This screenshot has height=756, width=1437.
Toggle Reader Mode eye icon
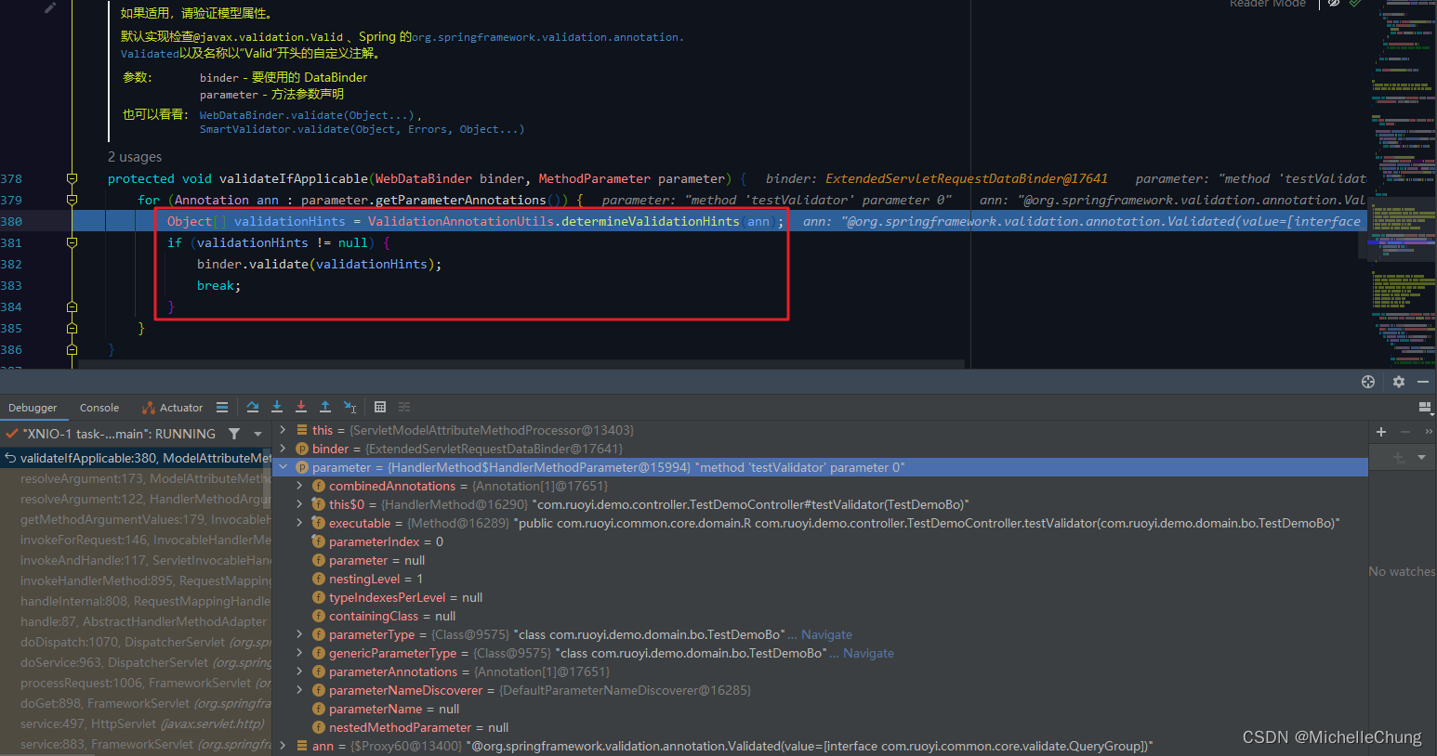point(1334,4)
